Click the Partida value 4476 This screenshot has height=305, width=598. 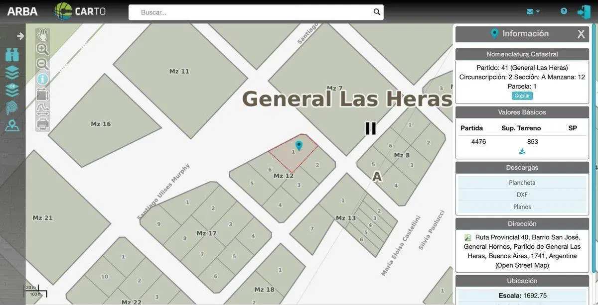(478, 142)
